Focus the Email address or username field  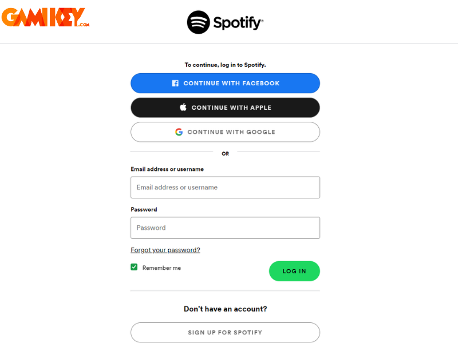(225, 188)
